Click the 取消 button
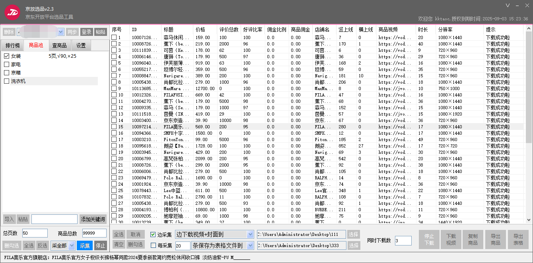533x263 pixels. coord(136,234)
